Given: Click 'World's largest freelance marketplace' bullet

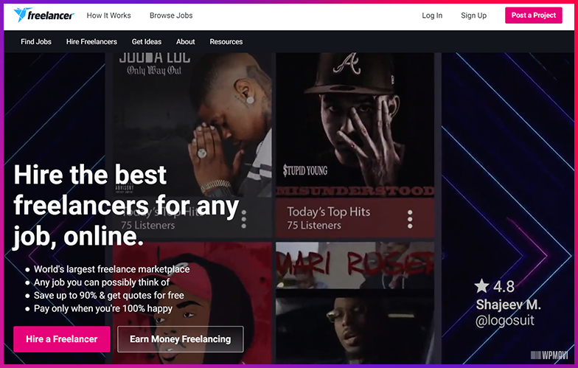Looking at the screenshot, I should coord(112,269).
